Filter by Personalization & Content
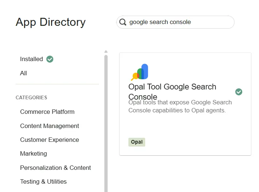 [55, 168]
